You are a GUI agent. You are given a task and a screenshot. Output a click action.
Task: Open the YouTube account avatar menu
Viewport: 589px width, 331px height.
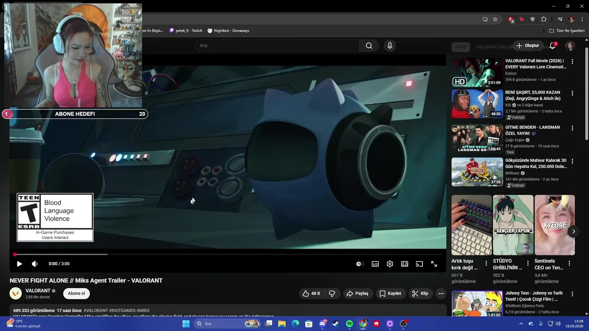570,46
